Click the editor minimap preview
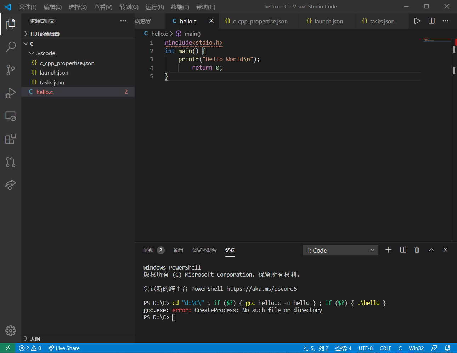 point(436,41)
